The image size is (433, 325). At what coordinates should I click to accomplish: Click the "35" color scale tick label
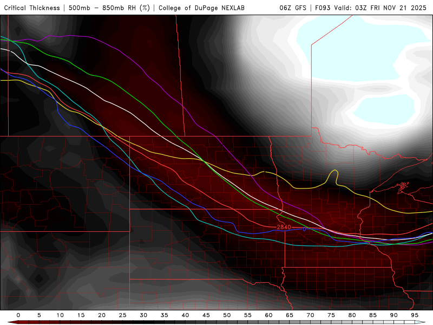(165, 315)
